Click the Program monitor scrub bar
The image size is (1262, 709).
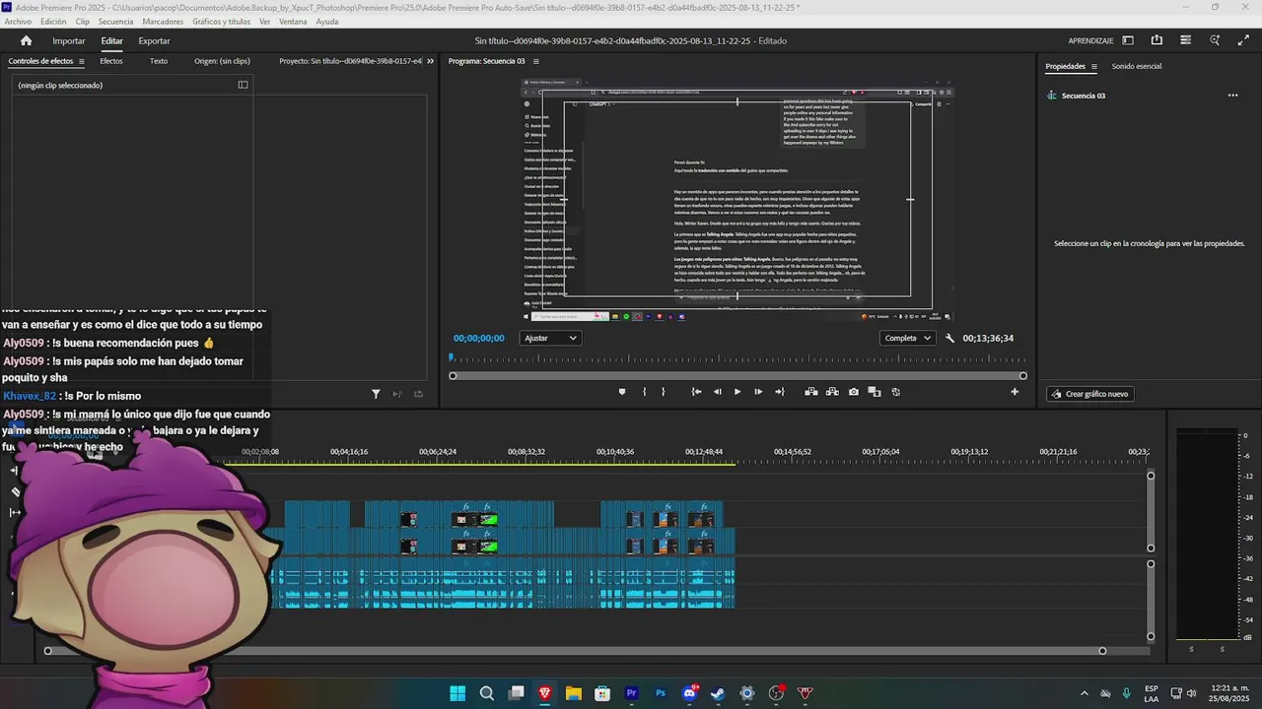[x=737, y=375]
